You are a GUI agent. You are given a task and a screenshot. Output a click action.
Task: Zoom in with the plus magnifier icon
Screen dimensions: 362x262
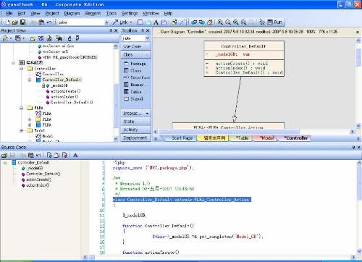pyautogui.click(x=220, y=22)
